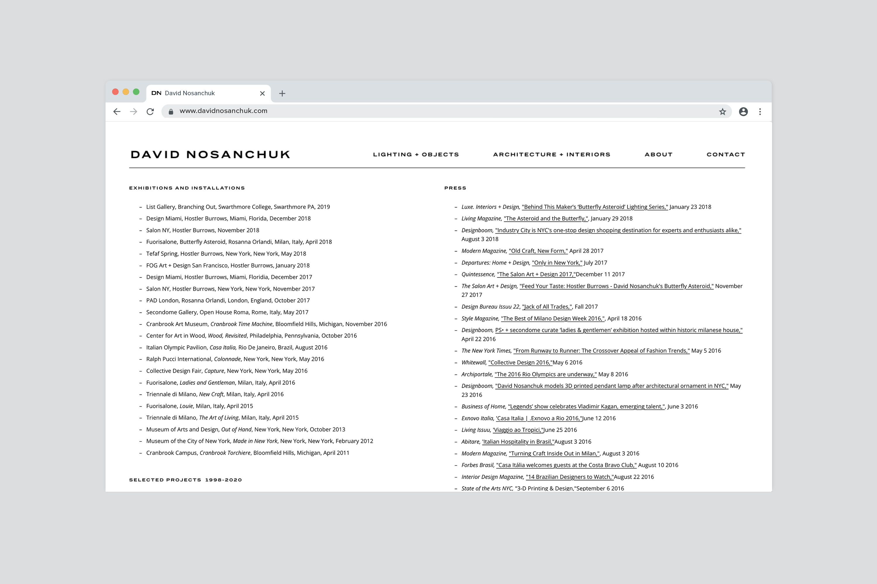Viewport: 877px width, 584px height.
Task: Open a new tab with plus icon
Action: point(282,93)
